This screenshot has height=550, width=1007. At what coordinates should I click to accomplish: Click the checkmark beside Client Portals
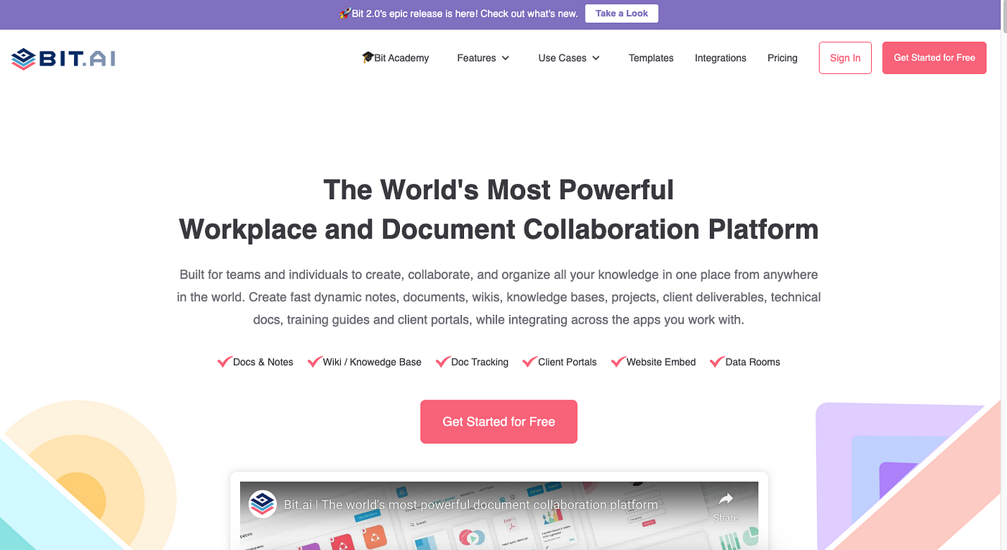[529, 362]
